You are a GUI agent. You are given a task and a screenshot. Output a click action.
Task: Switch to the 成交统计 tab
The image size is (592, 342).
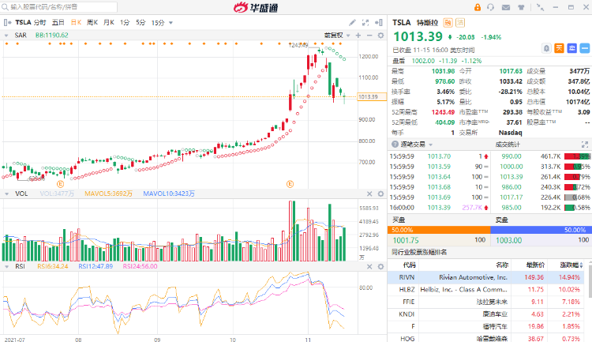click(x=508, y=145)
